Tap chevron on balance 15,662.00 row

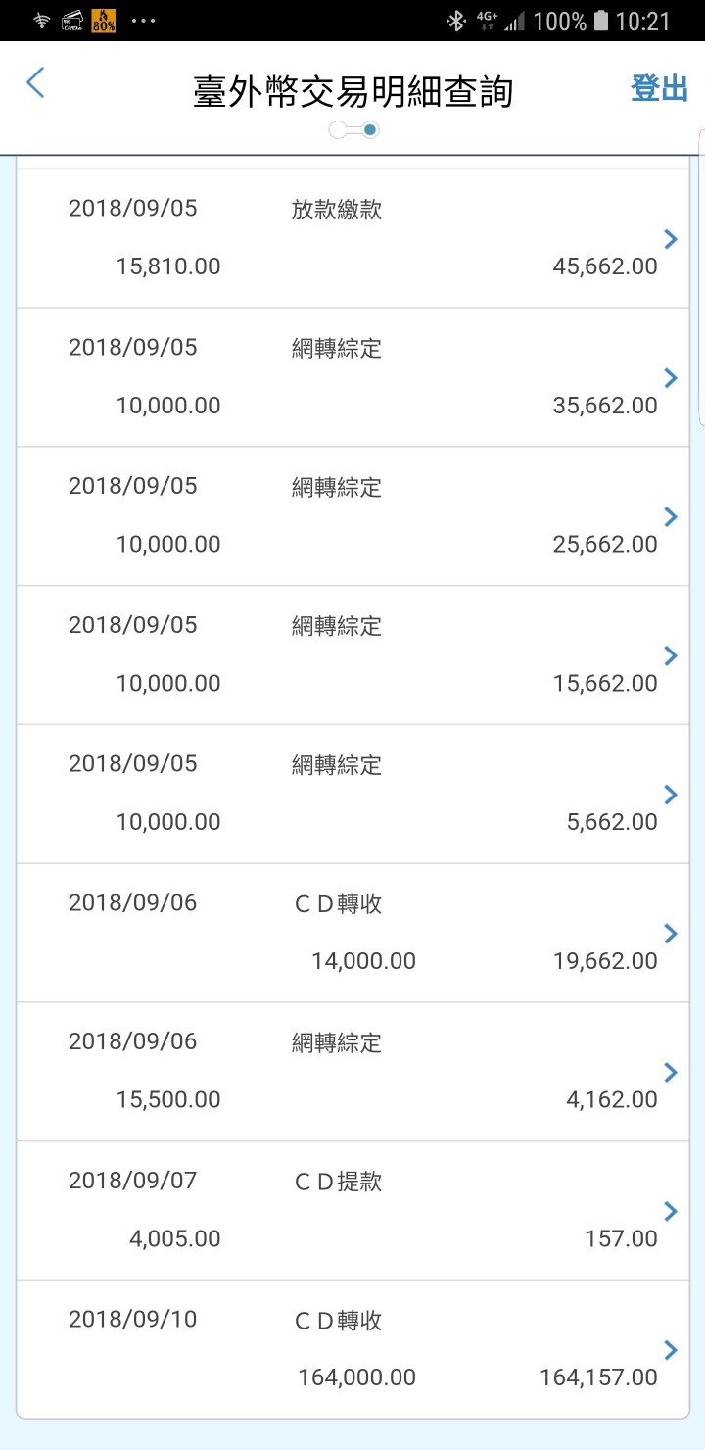coord(670,655)
